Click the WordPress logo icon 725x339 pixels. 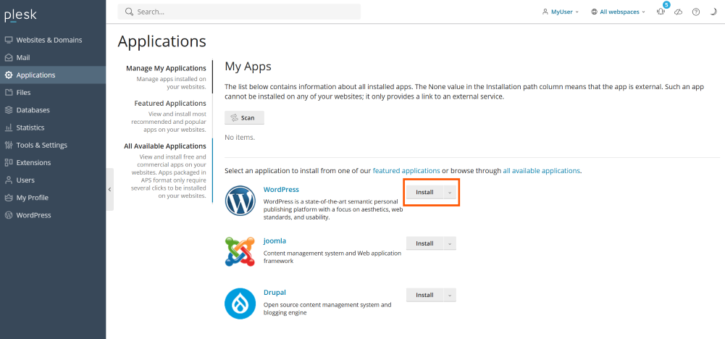(240, 202)
